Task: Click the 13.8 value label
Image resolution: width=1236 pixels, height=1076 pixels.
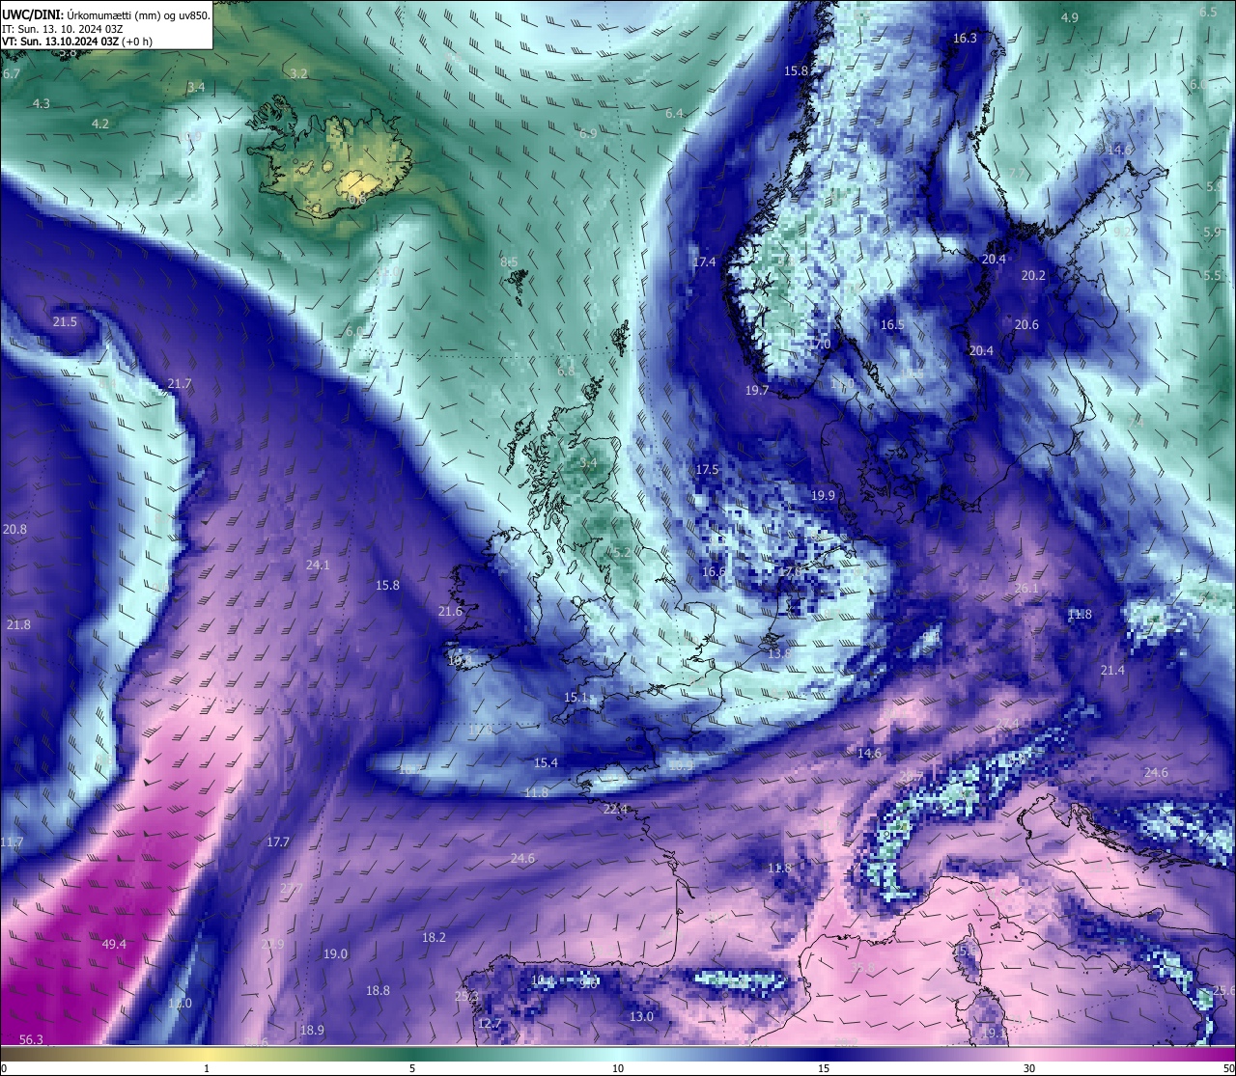Action: click(x=779, y=654)
